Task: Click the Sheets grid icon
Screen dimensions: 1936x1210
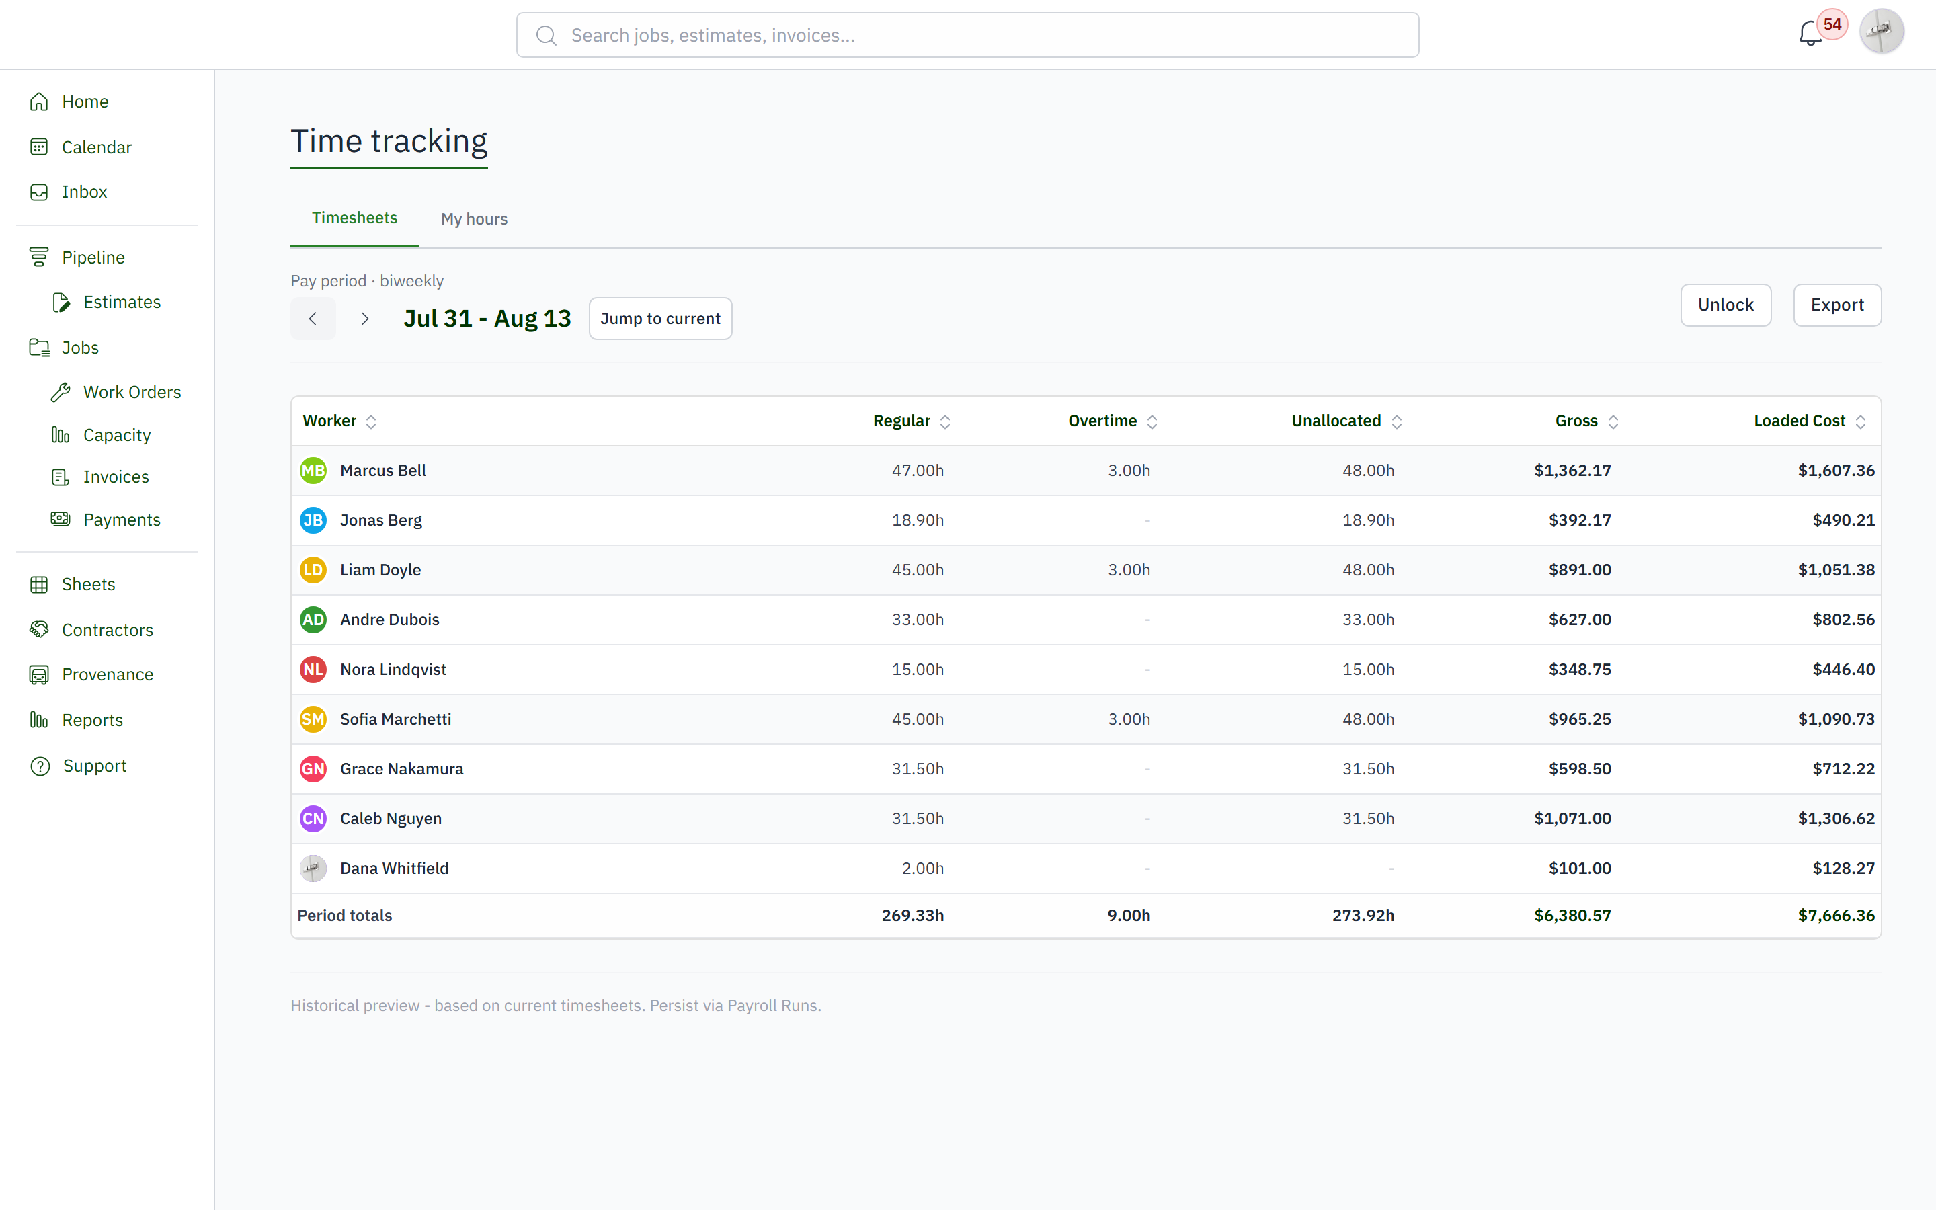Action: click(x=39, y=584)
